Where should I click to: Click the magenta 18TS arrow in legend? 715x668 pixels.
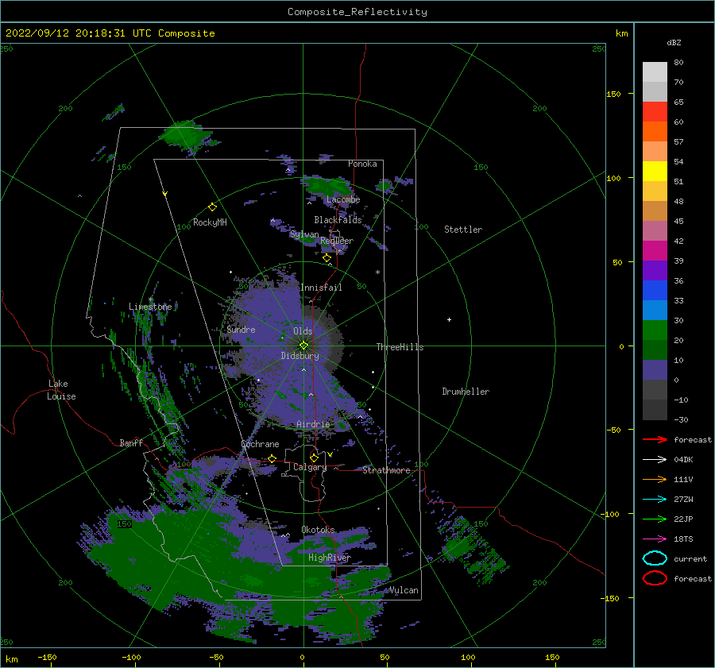tap(655, 539)
